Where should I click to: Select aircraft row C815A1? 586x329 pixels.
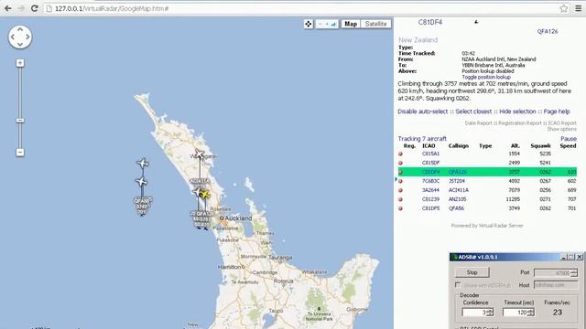487,154
